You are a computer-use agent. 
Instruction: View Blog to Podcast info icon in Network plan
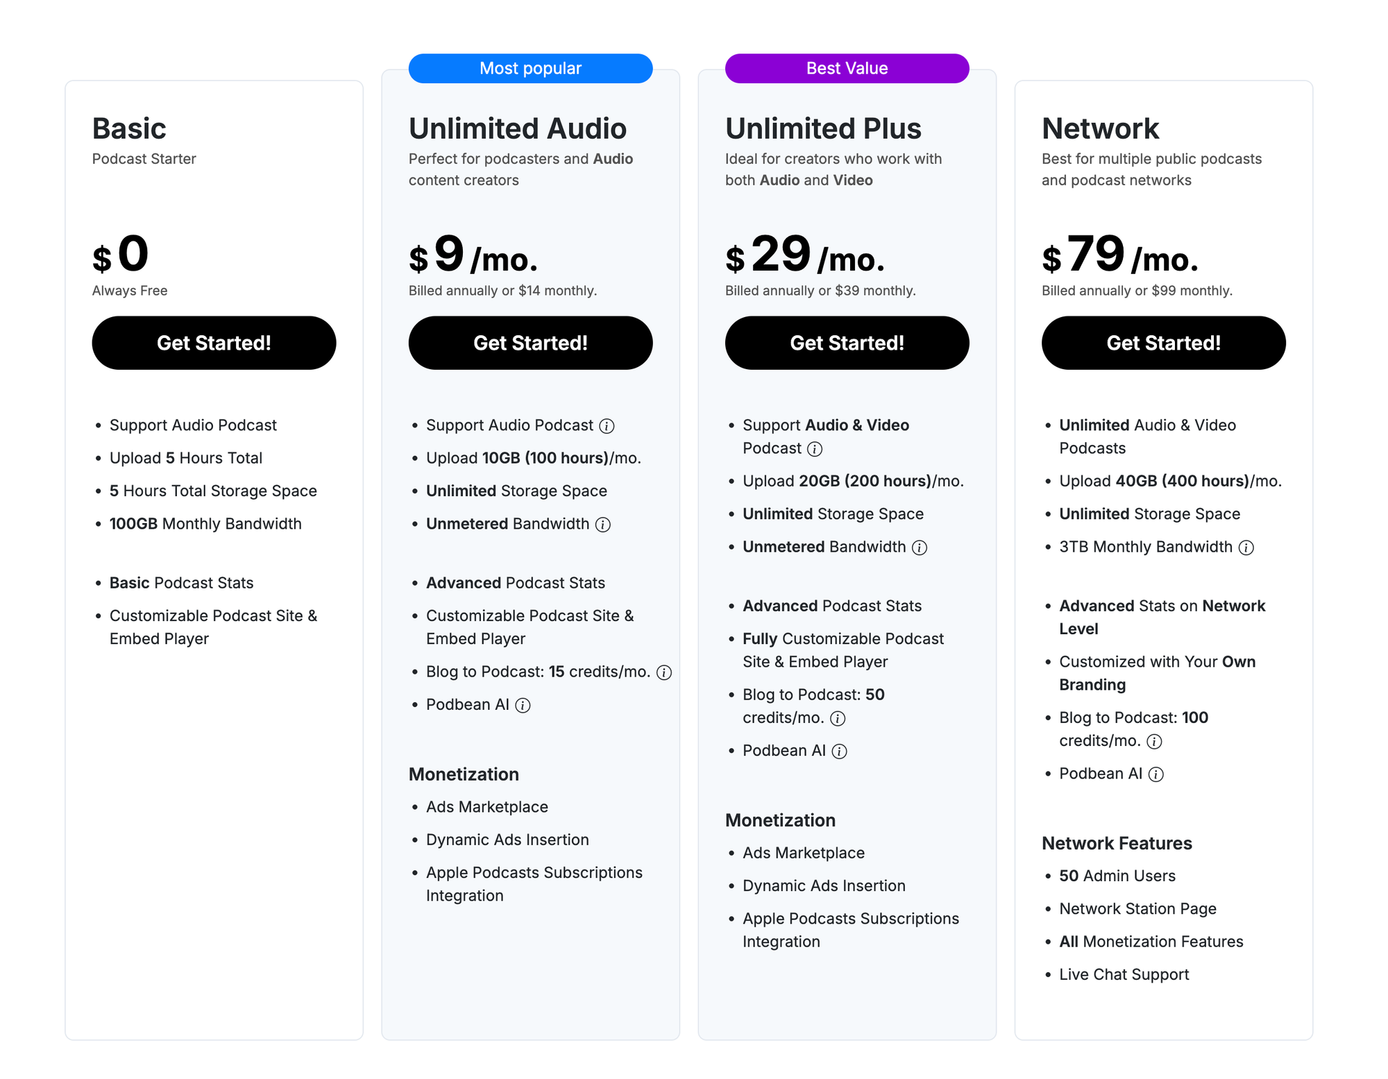pos(1156,741)
